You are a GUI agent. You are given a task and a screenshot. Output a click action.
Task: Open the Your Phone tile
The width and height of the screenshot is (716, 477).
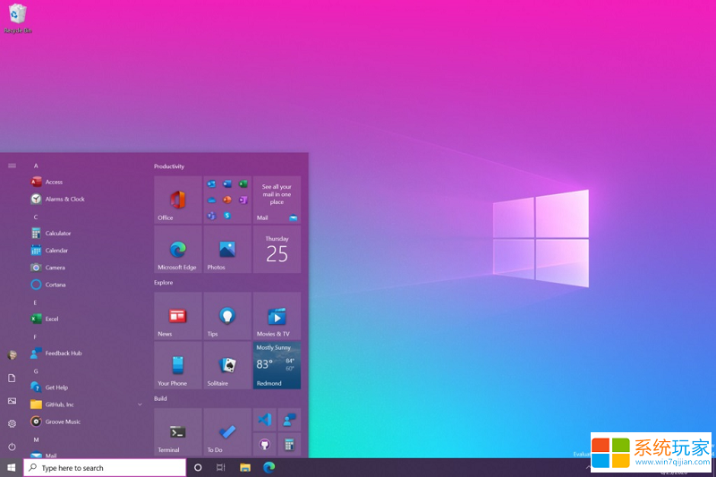[178, 365]
